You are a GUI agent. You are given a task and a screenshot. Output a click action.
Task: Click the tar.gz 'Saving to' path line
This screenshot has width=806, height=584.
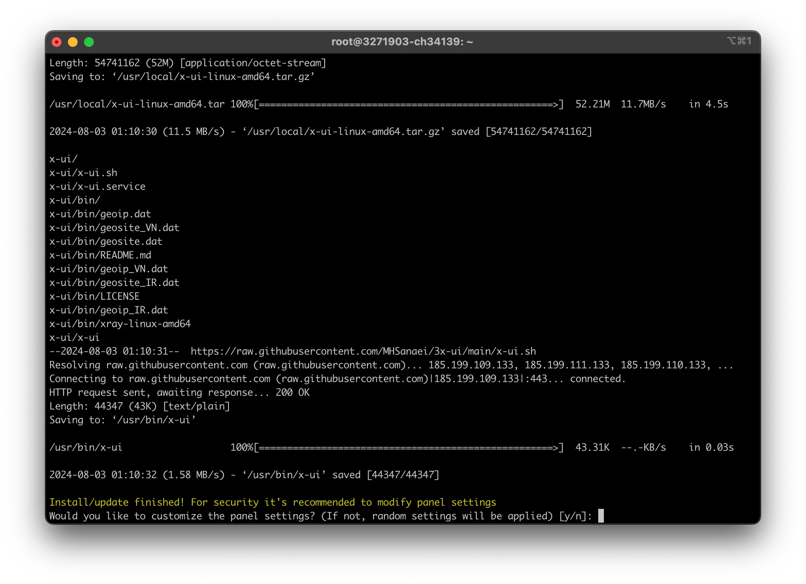click(182, 77)
